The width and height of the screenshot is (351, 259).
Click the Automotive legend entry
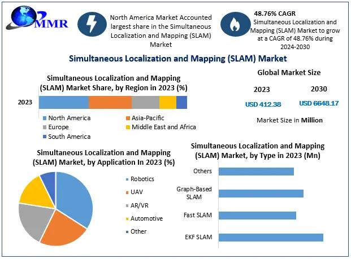[x=146, y=218]
